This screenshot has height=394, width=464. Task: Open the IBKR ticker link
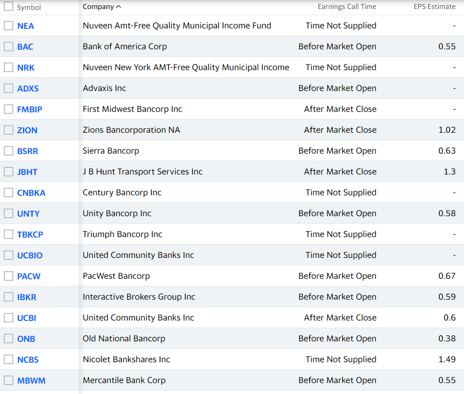27,297
